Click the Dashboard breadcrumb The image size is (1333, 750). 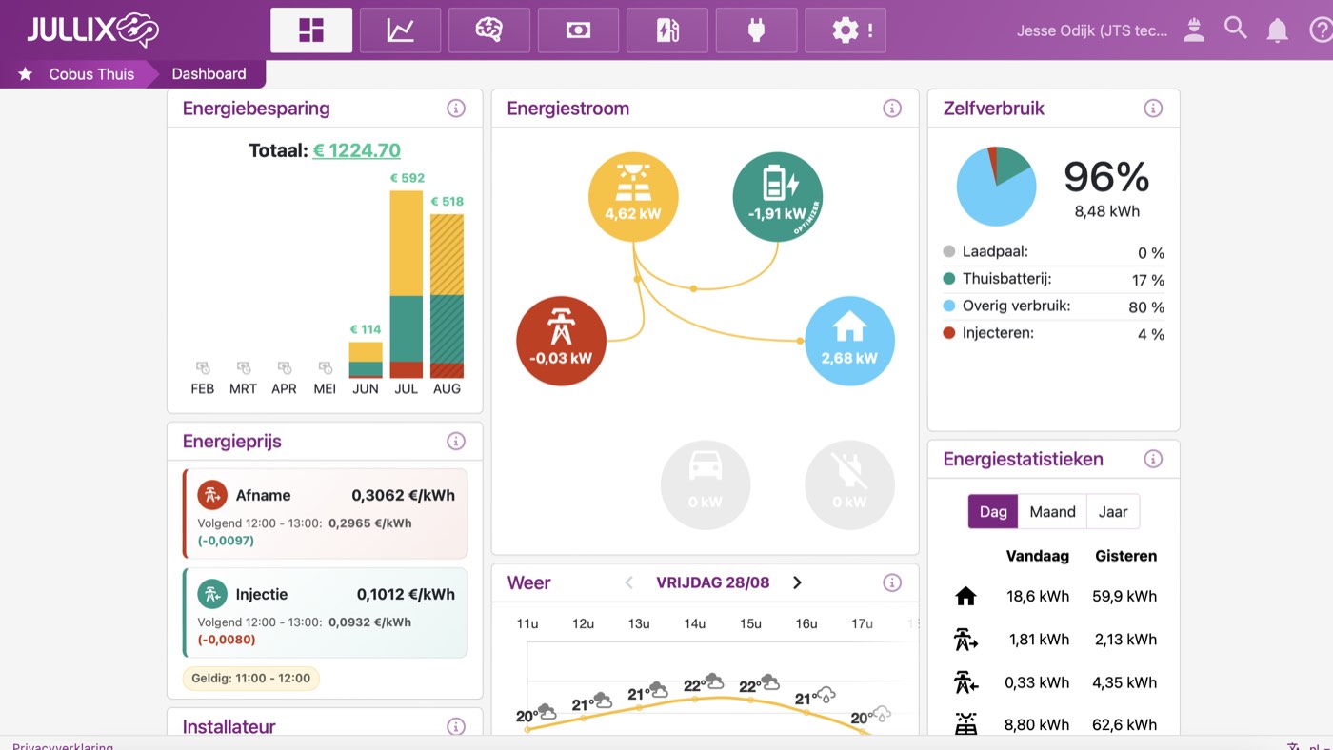pyautogui.click(x=209, y=74)
